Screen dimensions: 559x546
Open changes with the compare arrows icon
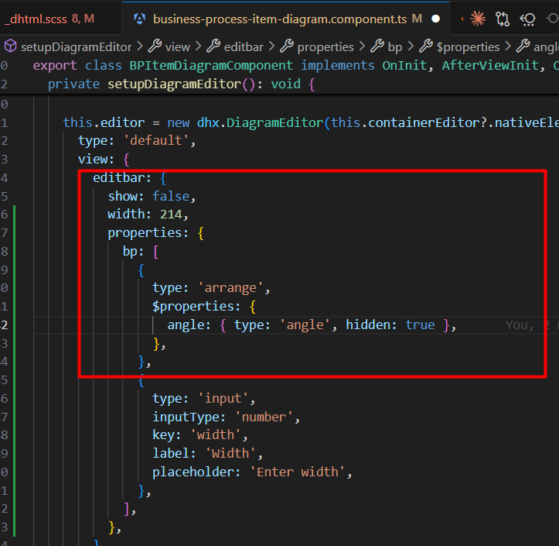pyautogui.click(x=503, y=19)
